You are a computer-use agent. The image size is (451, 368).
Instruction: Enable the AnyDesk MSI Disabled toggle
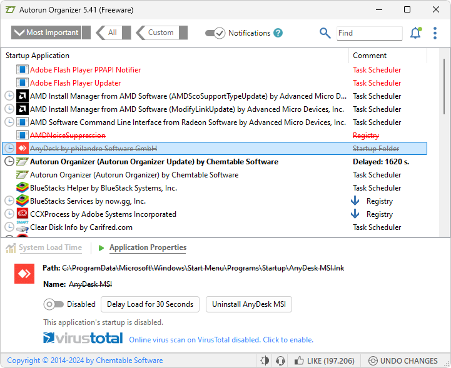tap(53, 304)
